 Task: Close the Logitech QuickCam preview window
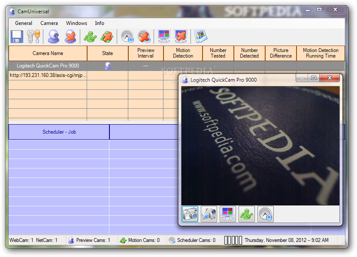coord(330,78)
